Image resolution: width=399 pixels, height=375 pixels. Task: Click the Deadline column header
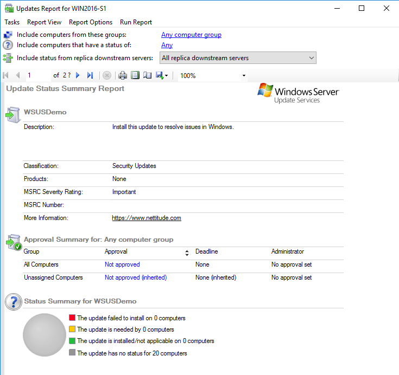(207, 251)
